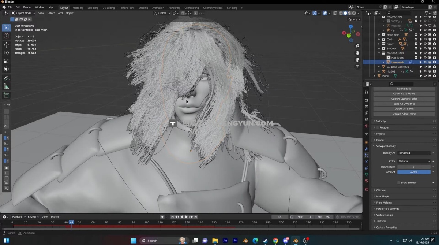The width and height of the screenshot is (439, 245).
Task: Select the Annotate pencil tool
Action: pyautogui.click(x=6, y=78)
